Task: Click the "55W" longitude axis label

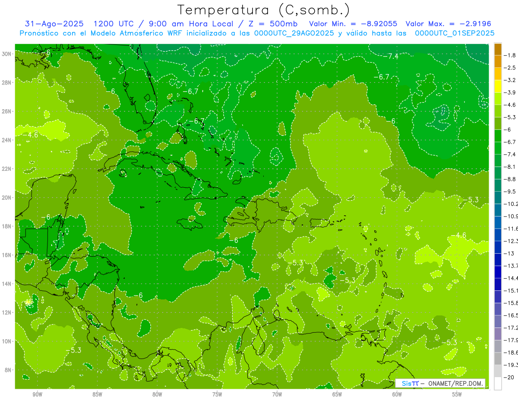Action: [457, 394]
